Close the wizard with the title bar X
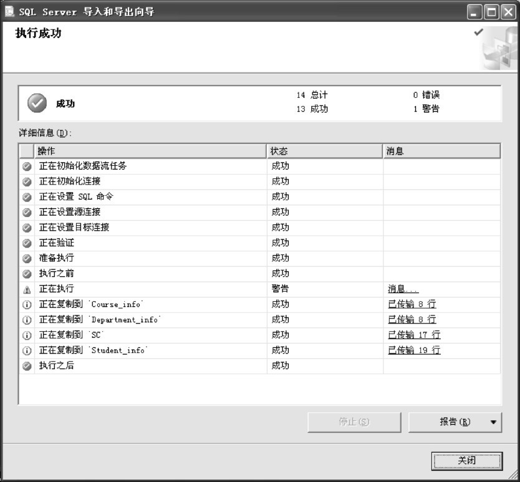Viewport: 520px width, 482px height. (508, 12)
